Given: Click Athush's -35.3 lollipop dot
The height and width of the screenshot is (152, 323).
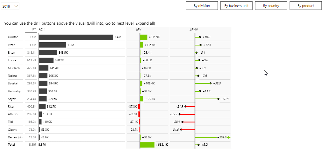Looking at the screenshot, I should click(180, 114).
